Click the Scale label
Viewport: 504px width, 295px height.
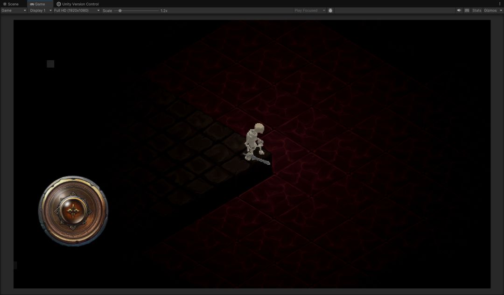pos(107,11)
